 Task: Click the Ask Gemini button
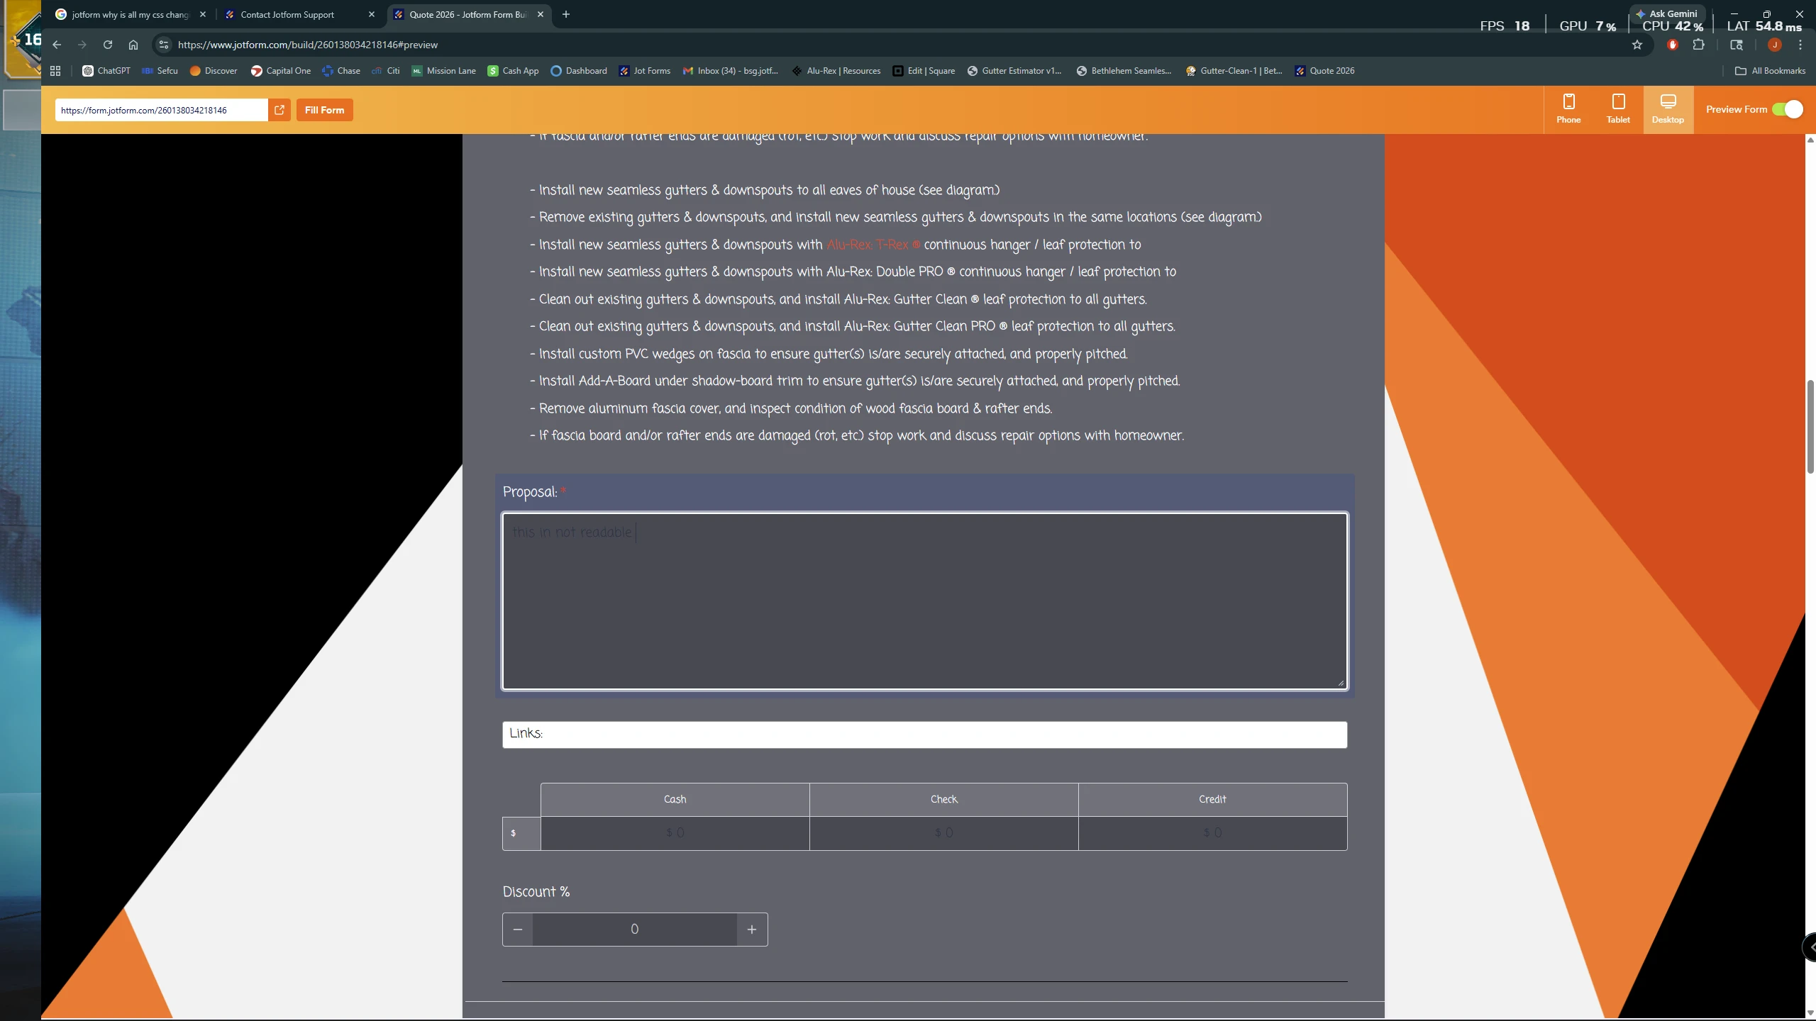point(1667,13)
